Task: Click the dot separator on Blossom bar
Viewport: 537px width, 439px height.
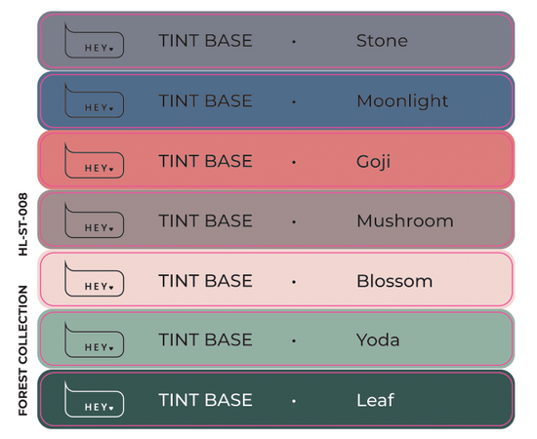Action: [294, 282]
